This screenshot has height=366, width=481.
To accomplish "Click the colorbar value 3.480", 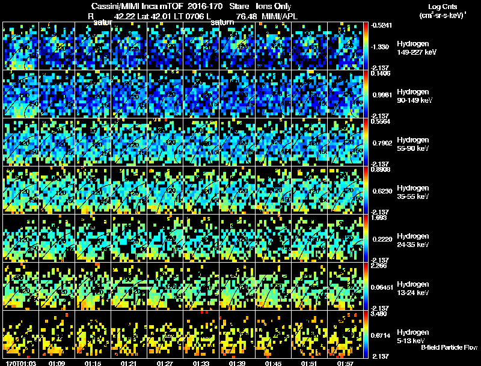I will (379, 314).
